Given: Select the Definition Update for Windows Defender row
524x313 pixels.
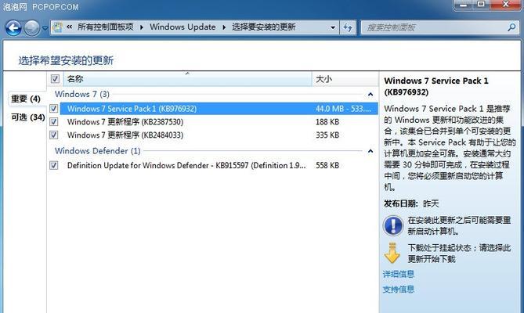Looking at the screenshot, I should 186,165.
